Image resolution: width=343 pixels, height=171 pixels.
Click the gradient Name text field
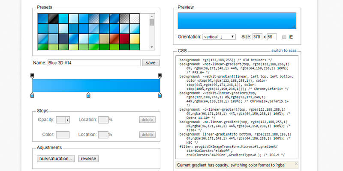tap(94, 63)
